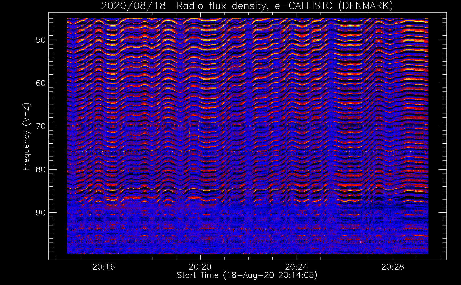The width and height of the screenshot is (461, 285).
Task: Click the 70 frequency tick label
Action: click(x=41, y=126)
